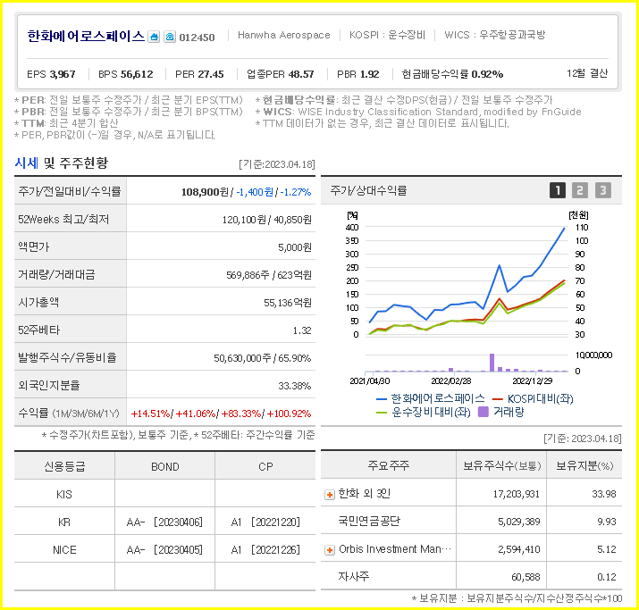Click the 12월 결산 label
Viewport: 639px width, 610px height.
[x=587, y=73]
